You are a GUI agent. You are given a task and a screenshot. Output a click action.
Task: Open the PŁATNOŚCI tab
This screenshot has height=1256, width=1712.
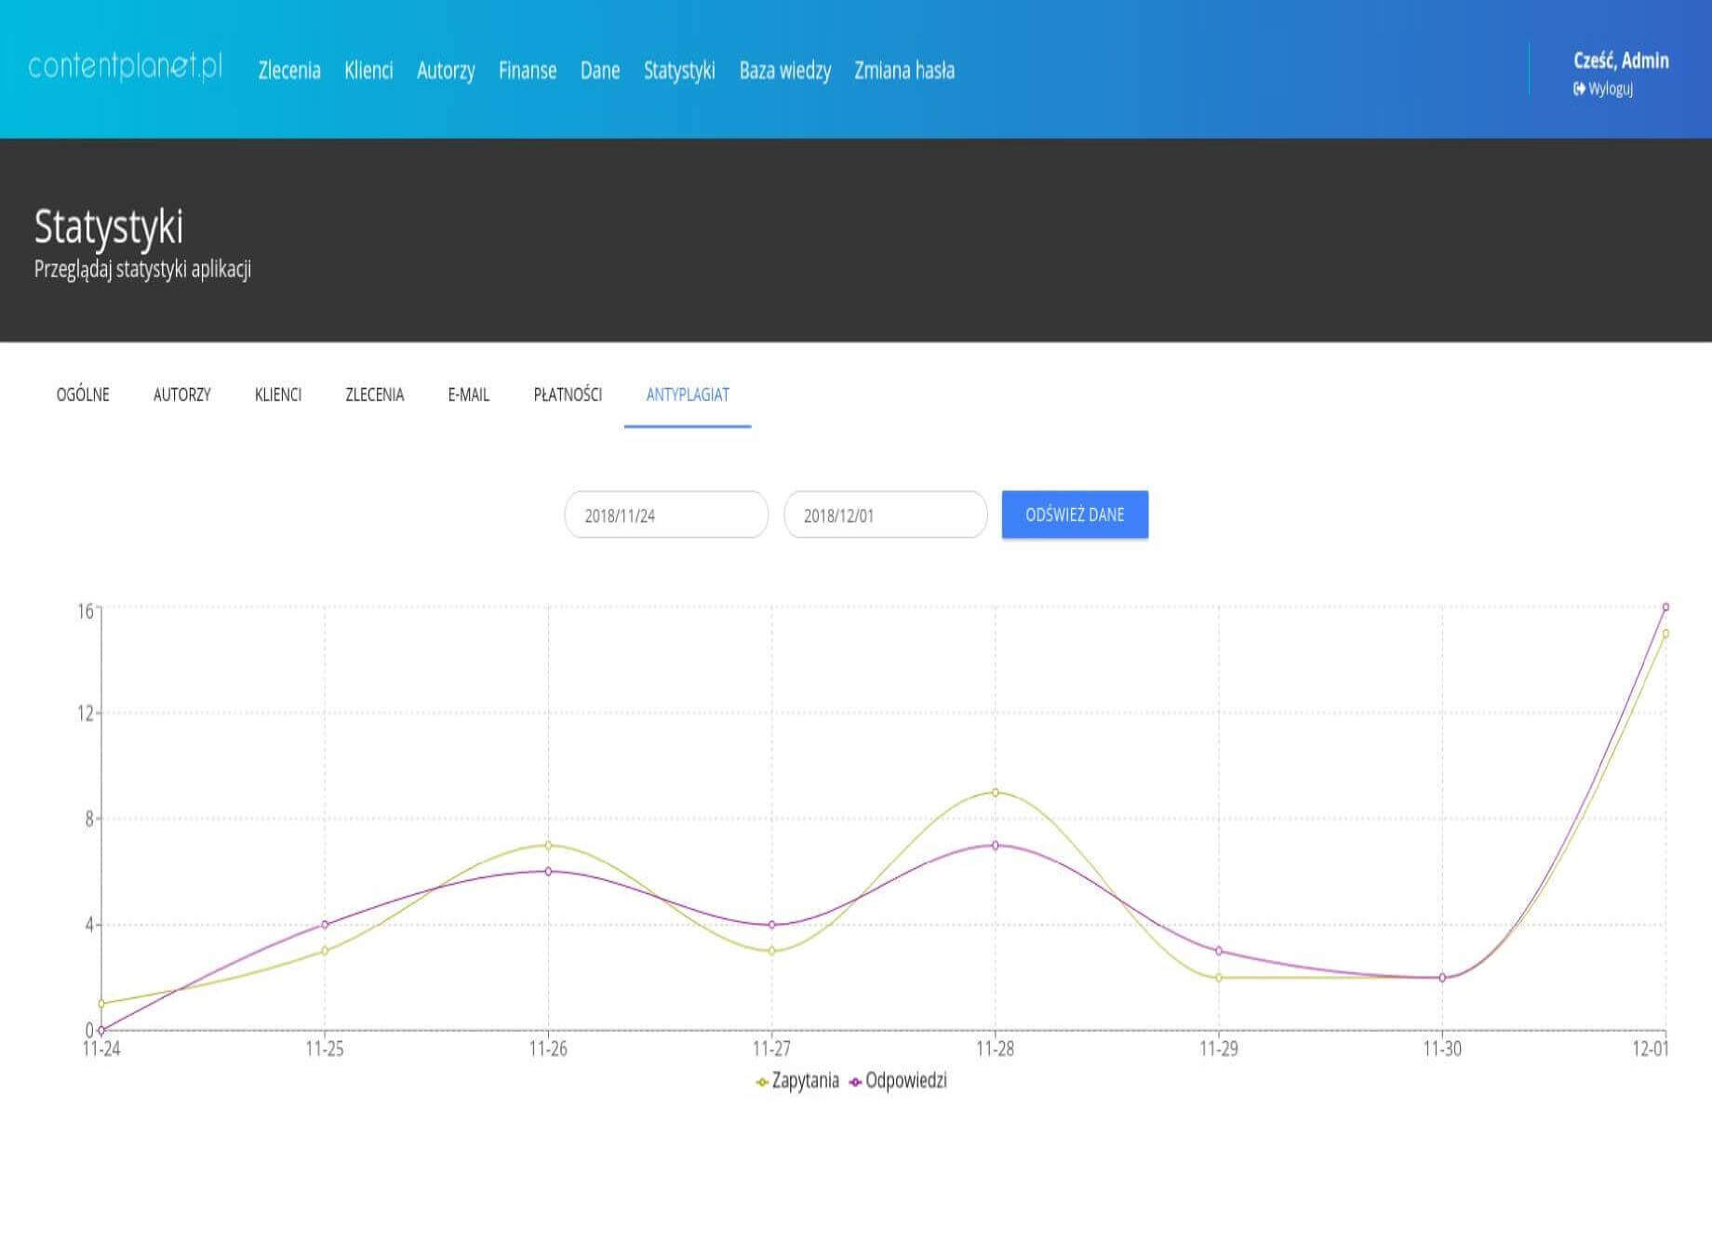[568, 394]
